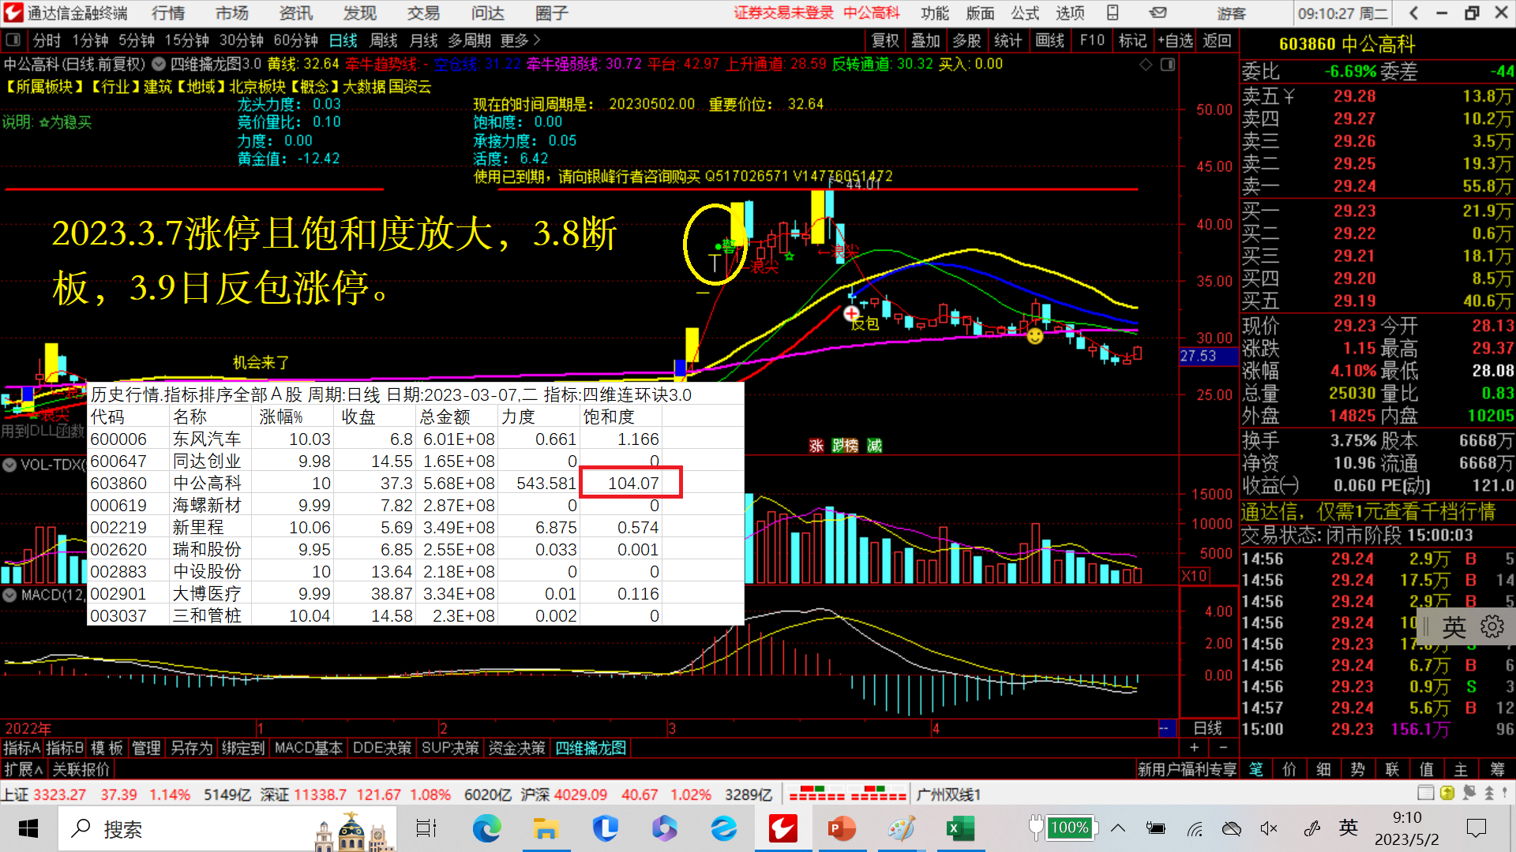
Task: Click the 返回 button
Action: [x=1217, y=40]
